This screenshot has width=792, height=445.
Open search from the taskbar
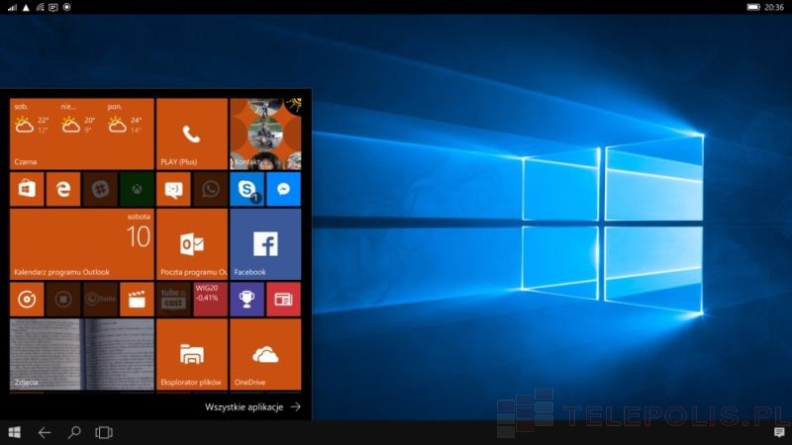coord(74,432)
